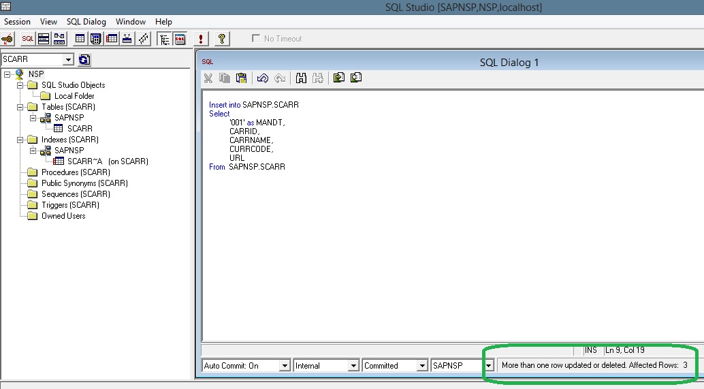Click the Undo arrow icon in SQL Dialog
704x389 pixels.
[262, 78]
